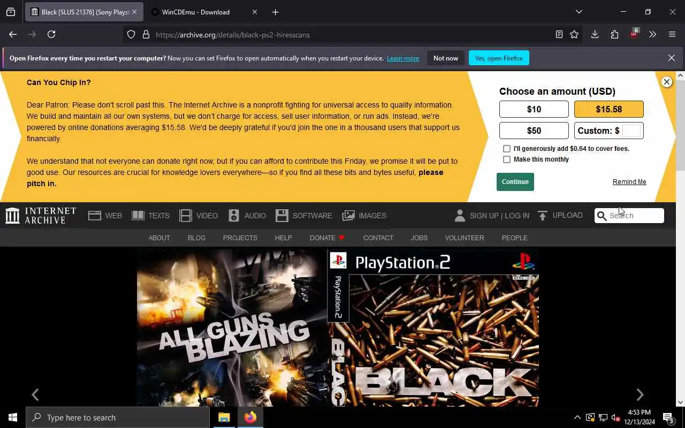Choose the $50 donation amount

coord(534,131)
